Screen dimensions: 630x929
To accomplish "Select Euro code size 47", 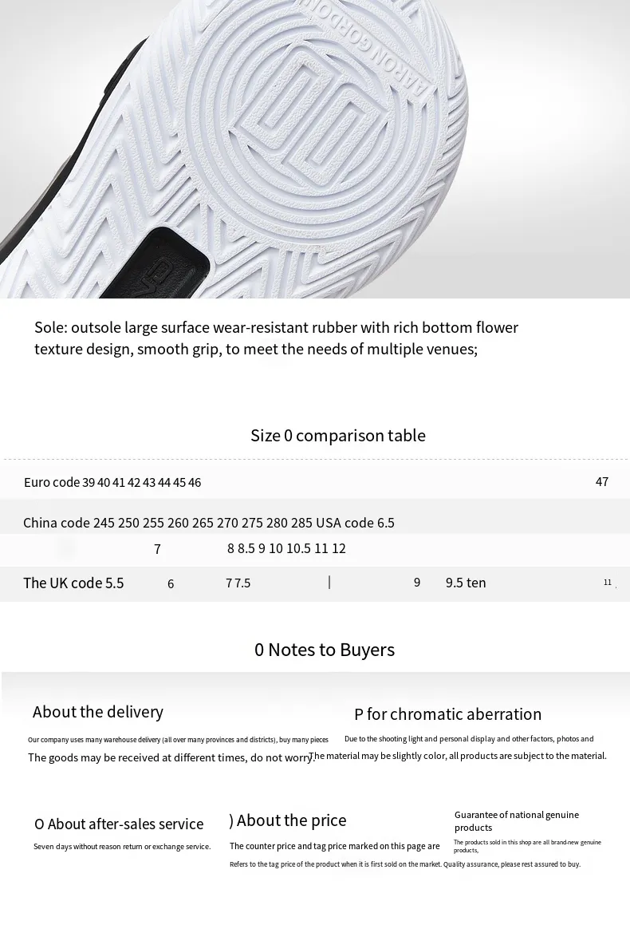I will coord(602,482).
